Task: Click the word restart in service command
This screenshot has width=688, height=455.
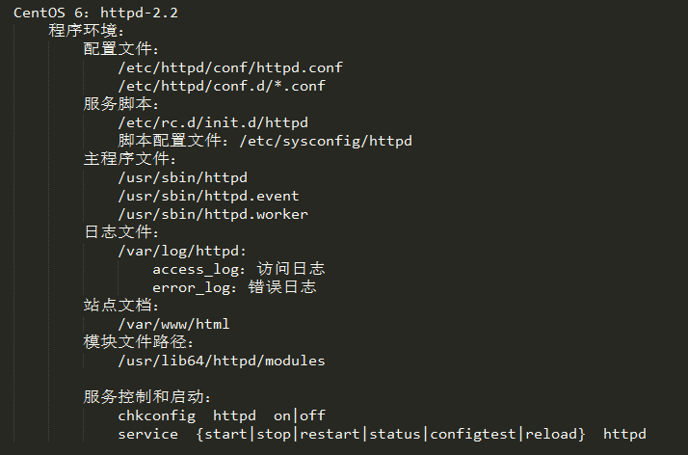Action: [330, 434]
